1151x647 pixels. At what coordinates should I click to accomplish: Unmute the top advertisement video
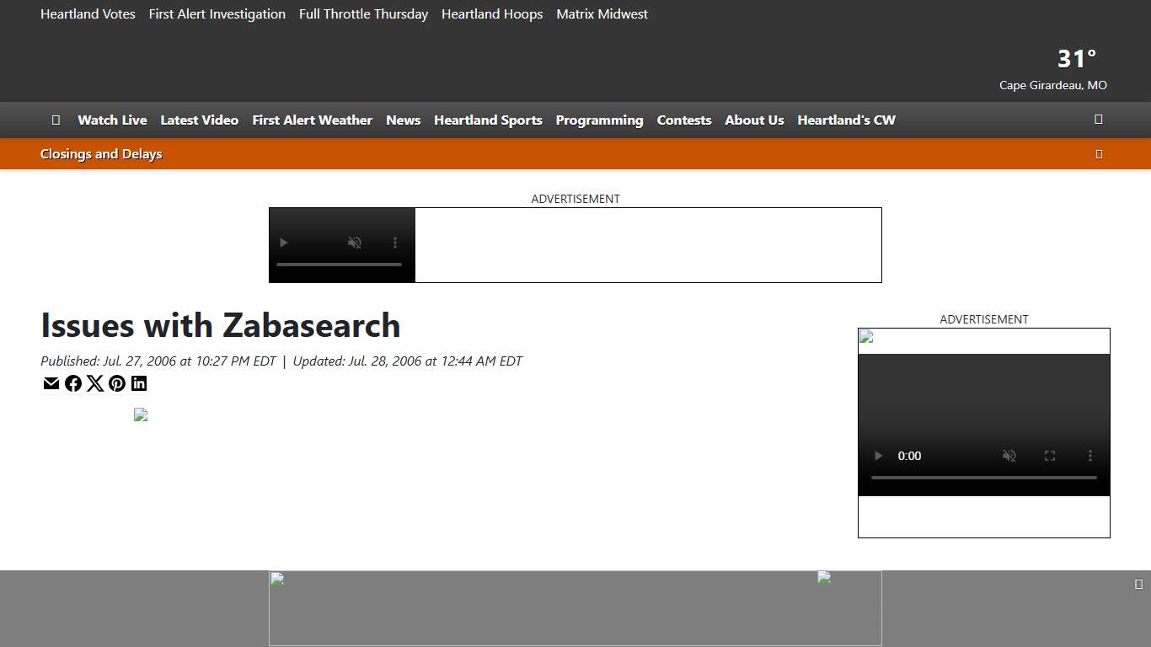point(355,243)
